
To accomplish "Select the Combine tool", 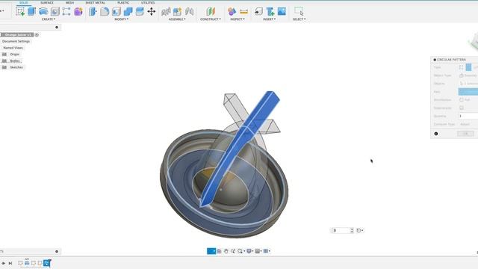I will click(128, 12).
